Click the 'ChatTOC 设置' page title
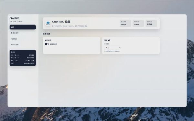The height and width of the screenshot is (121, 194). (x=61, y=22)
